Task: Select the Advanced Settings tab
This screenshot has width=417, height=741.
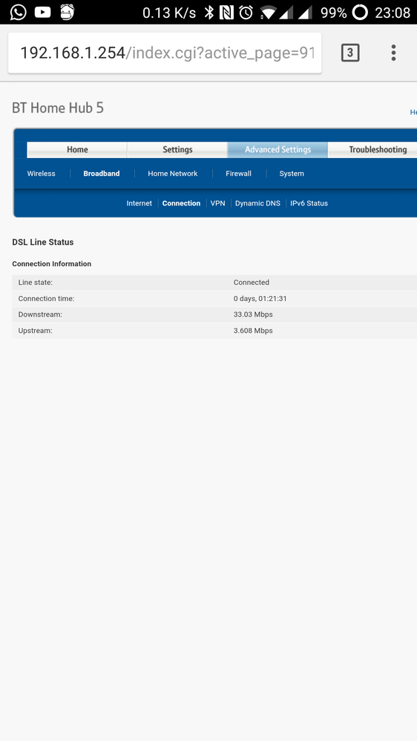Action: pyautogui.click(x=278, y=150)
